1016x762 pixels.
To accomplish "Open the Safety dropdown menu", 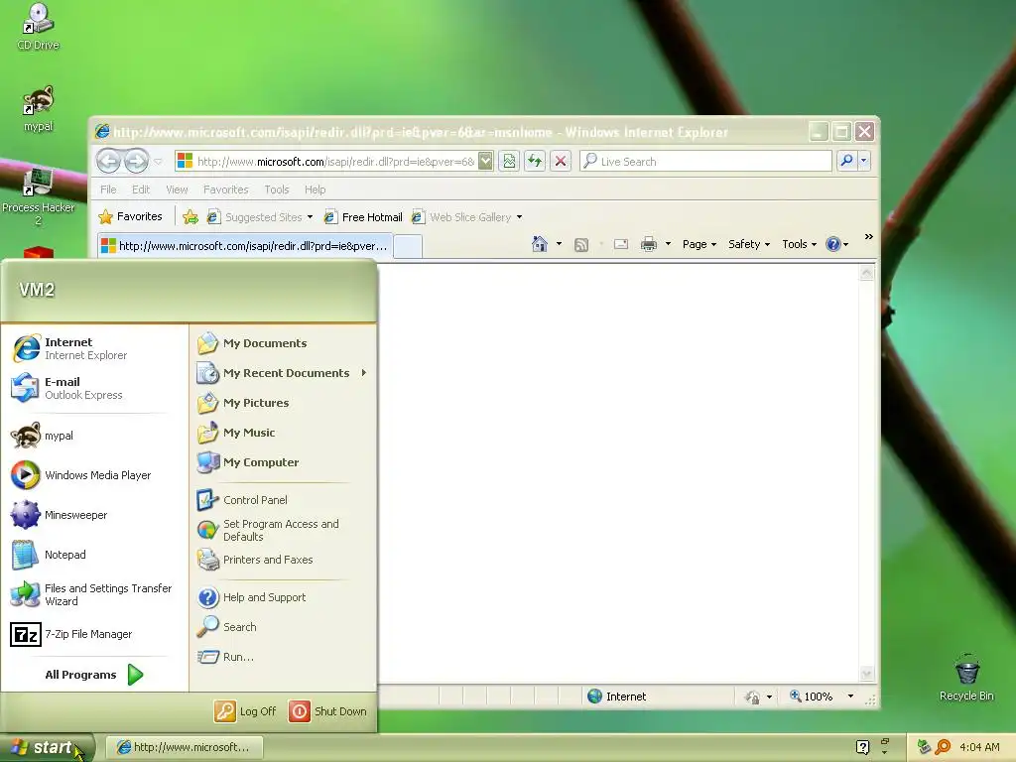I will (x=748, y=244).
